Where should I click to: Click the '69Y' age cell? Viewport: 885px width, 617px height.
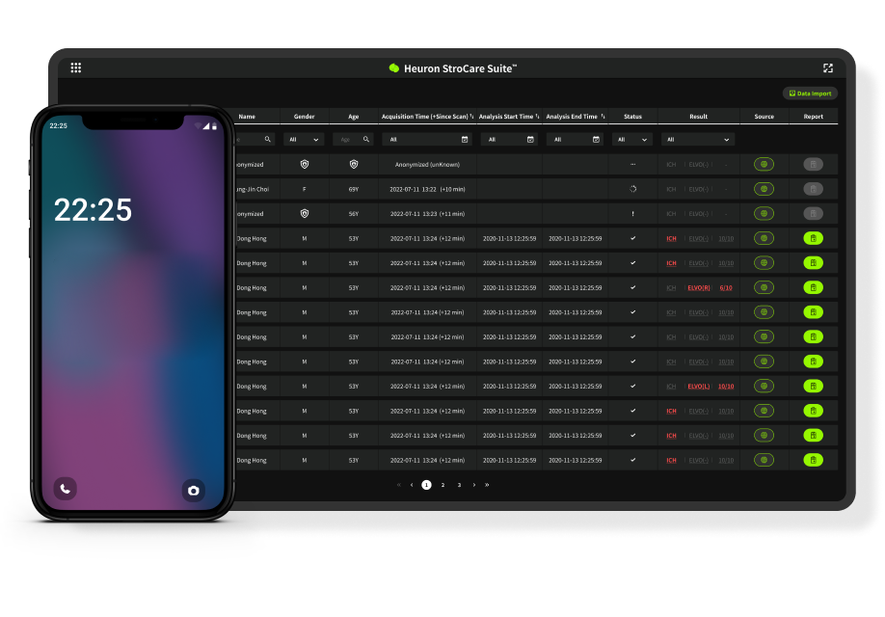coord(354,189)
